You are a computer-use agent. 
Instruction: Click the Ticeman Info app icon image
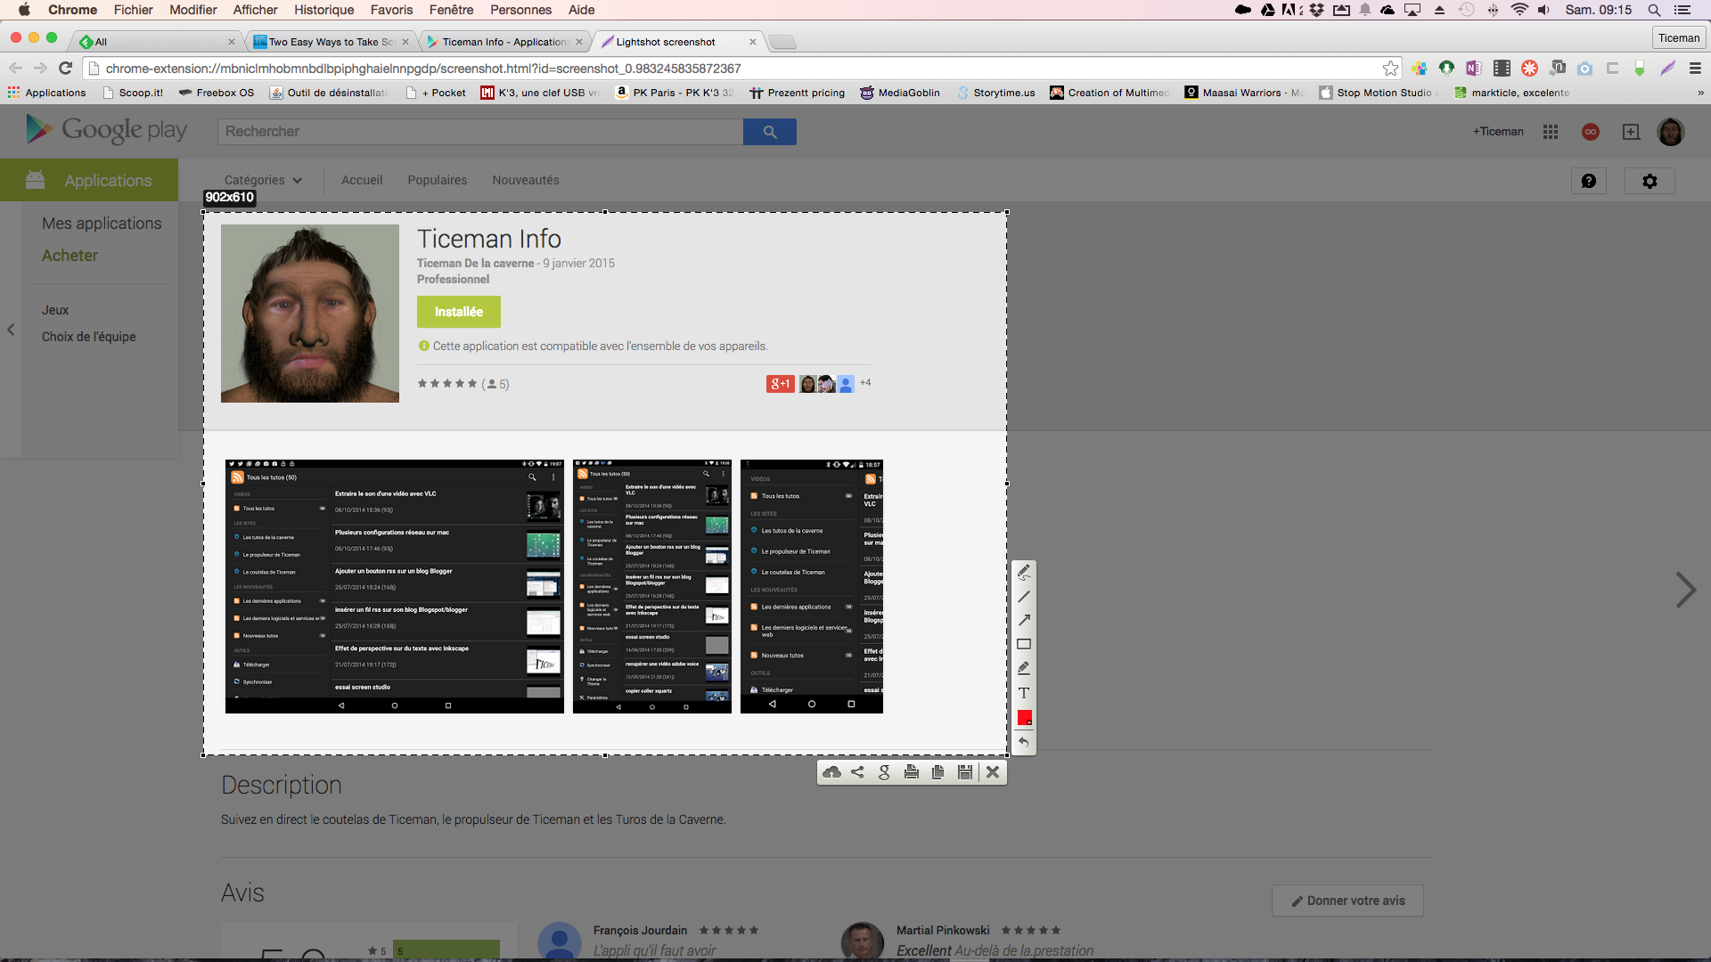pos(310,314)
